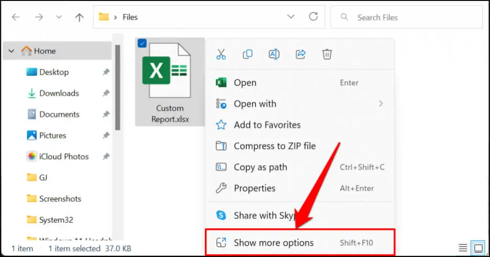Open the address bar history dropdown
The height and width of the screenshot is (257, 490).
(x=290, y=17)
